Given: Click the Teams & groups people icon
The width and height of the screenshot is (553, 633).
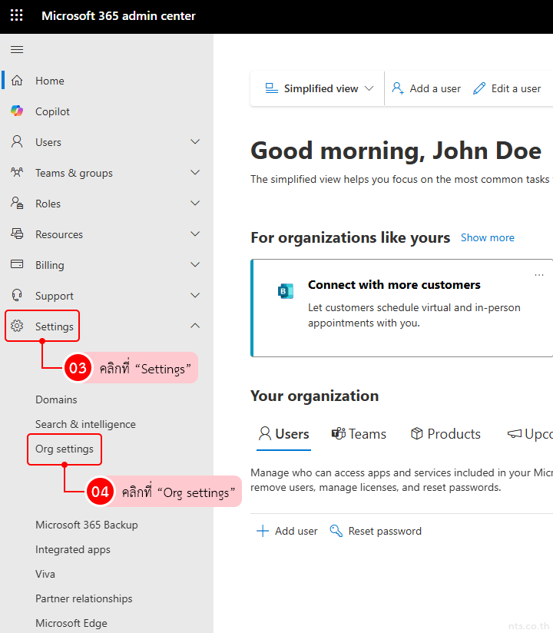Looking at the screenshot, I should click(x=17, y=172).
